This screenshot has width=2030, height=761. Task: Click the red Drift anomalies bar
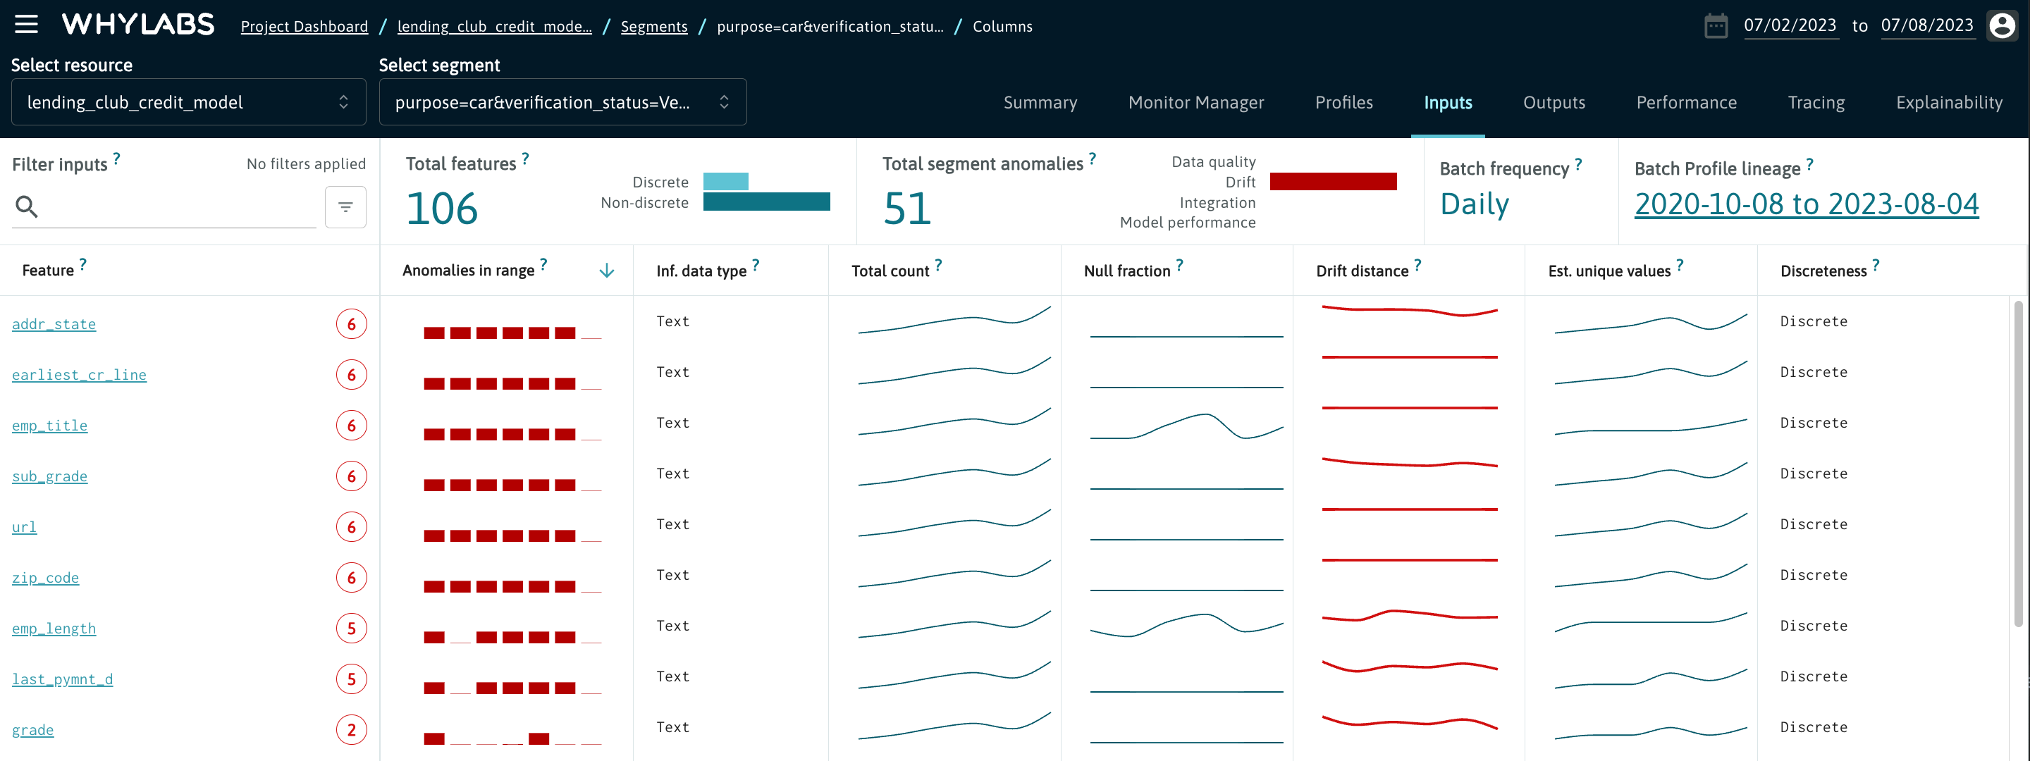pyautogui.click(x=1333, y=182)
